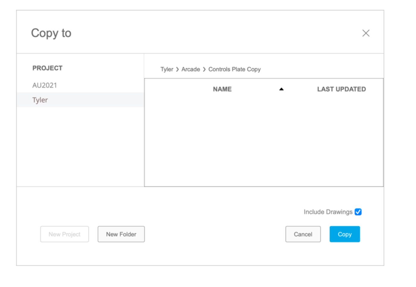Image resolution: width=416 pixels, height=287 pixels.
Task: Select the AU2021 project
Action: [x=45, y=85]
